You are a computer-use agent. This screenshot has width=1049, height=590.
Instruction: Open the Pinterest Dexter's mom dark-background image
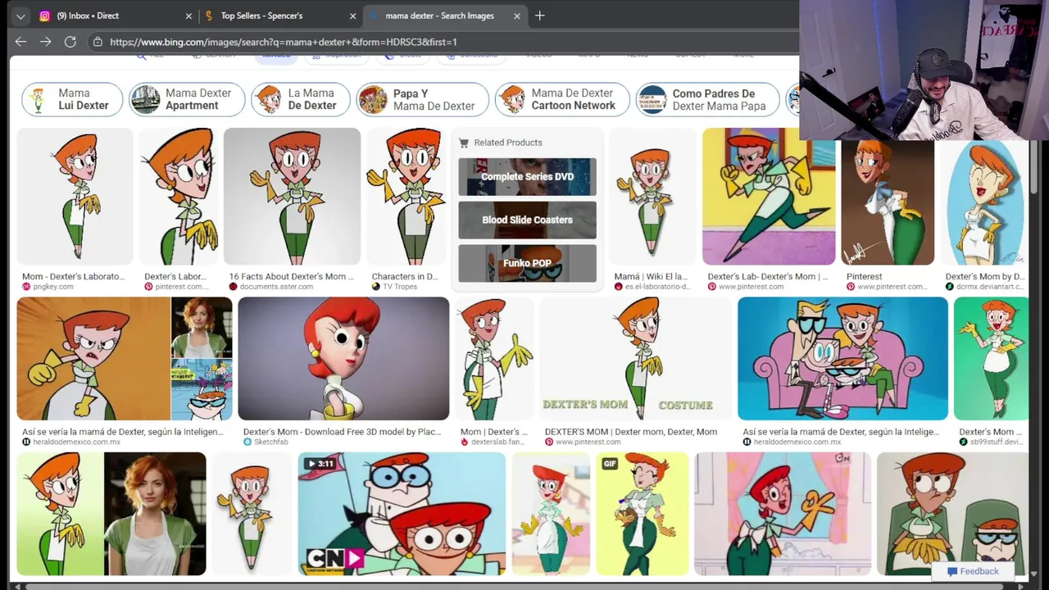tap(888, 202)
